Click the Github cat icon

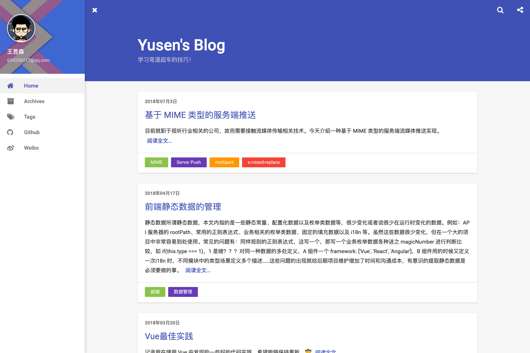click(10, 132)
